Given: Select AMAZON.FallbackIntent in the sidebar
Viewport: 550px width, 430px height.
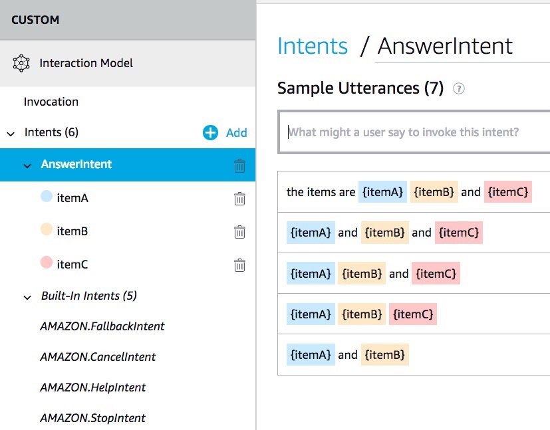Looking at the screenshot, I should 102,326.
